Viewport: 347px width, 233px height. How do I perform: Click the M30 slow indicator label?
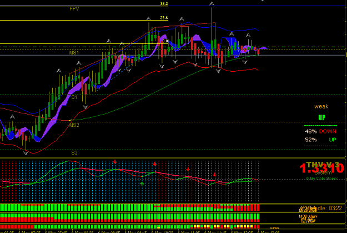308,216
